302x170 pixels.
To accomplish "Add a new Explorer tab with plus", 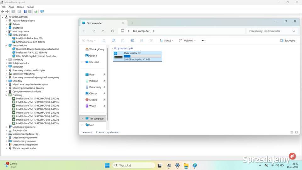I will [x=132, y=23].
